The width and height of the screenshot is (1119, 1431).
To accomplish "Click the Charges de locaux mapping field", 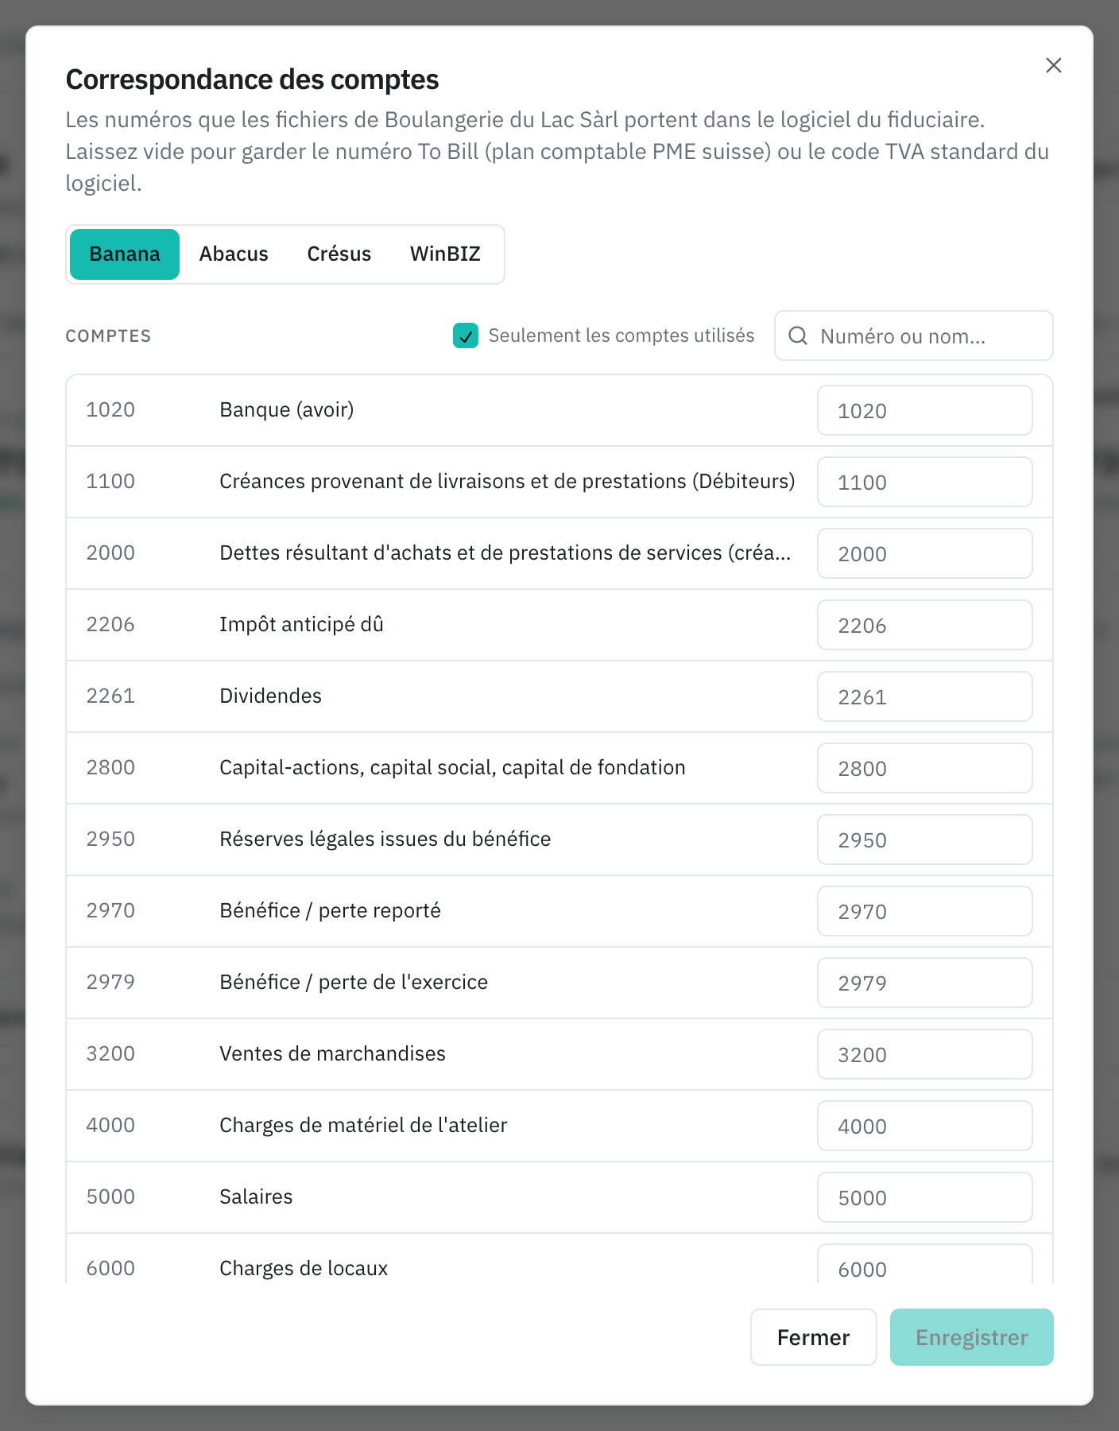I will tap(925, 1264).
